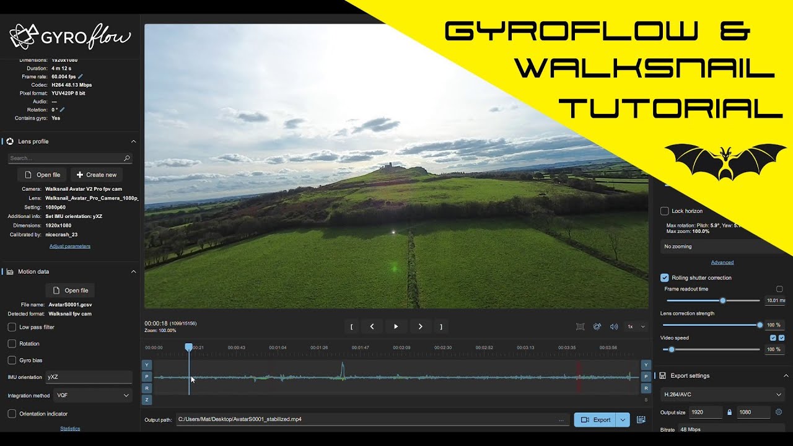Open the render queue icon beside Export
793x446 pixels.
641,419
